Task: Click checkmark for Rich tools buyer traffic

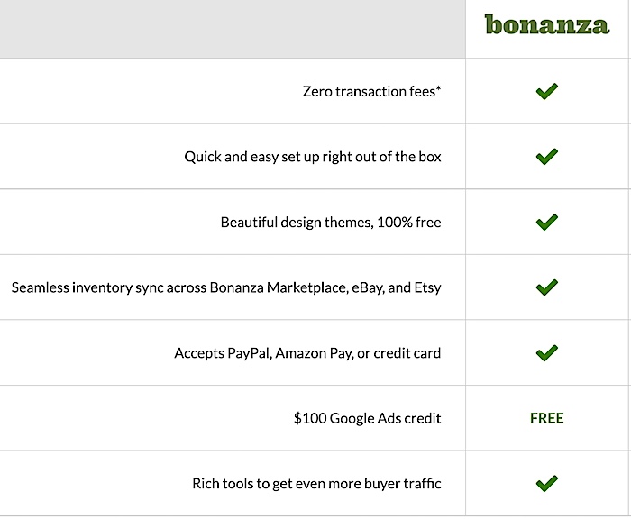Action: coord(547,484)
